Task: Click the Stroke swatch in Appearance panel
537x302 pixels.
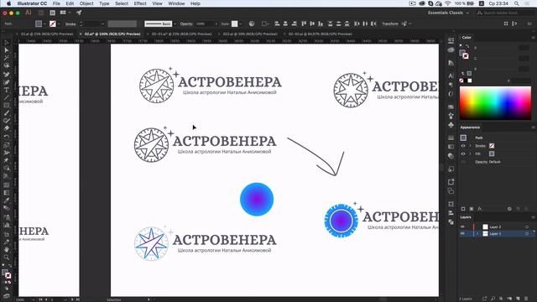Action: (x=492, y=146)
